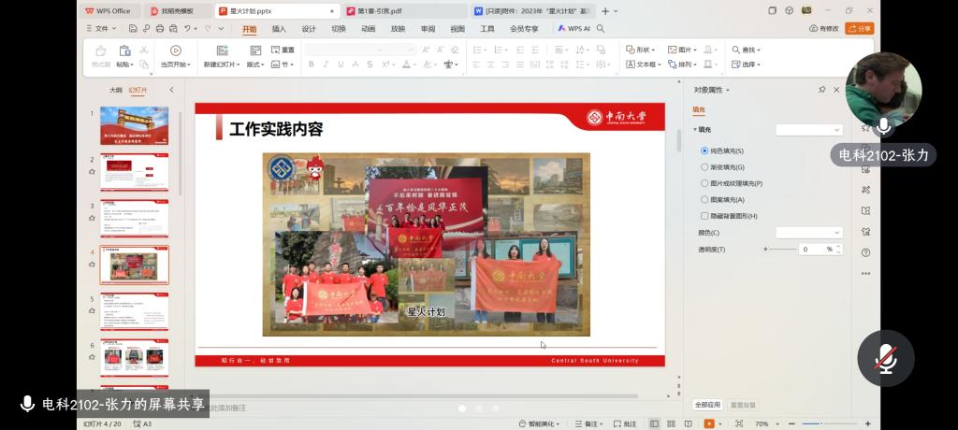
Task: Click the Undo arrow icon
Action: pos(187,29)
